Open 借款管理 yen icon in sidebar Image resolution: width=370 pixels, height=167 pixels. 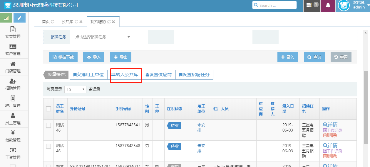(x=13, y=136)
